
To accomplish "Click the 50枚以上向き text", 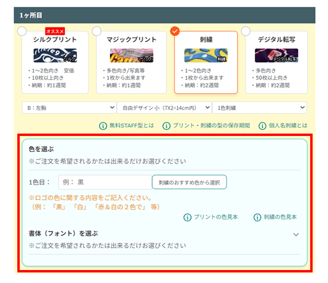I will coord(272,78).
